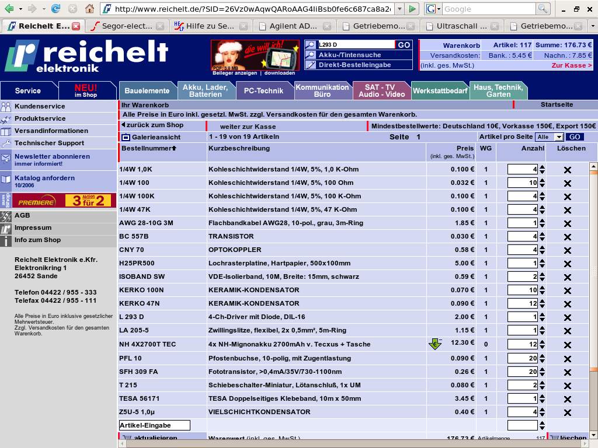Open Haus, Technik, Garten tab
Viewport: 598px width, 448px height.
click(x=499, y=90)
